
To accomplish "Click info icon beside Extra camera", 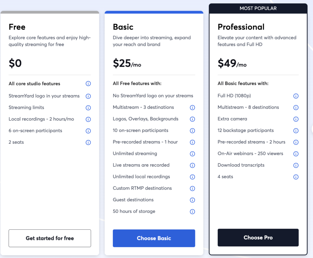I will pos(296,119).
